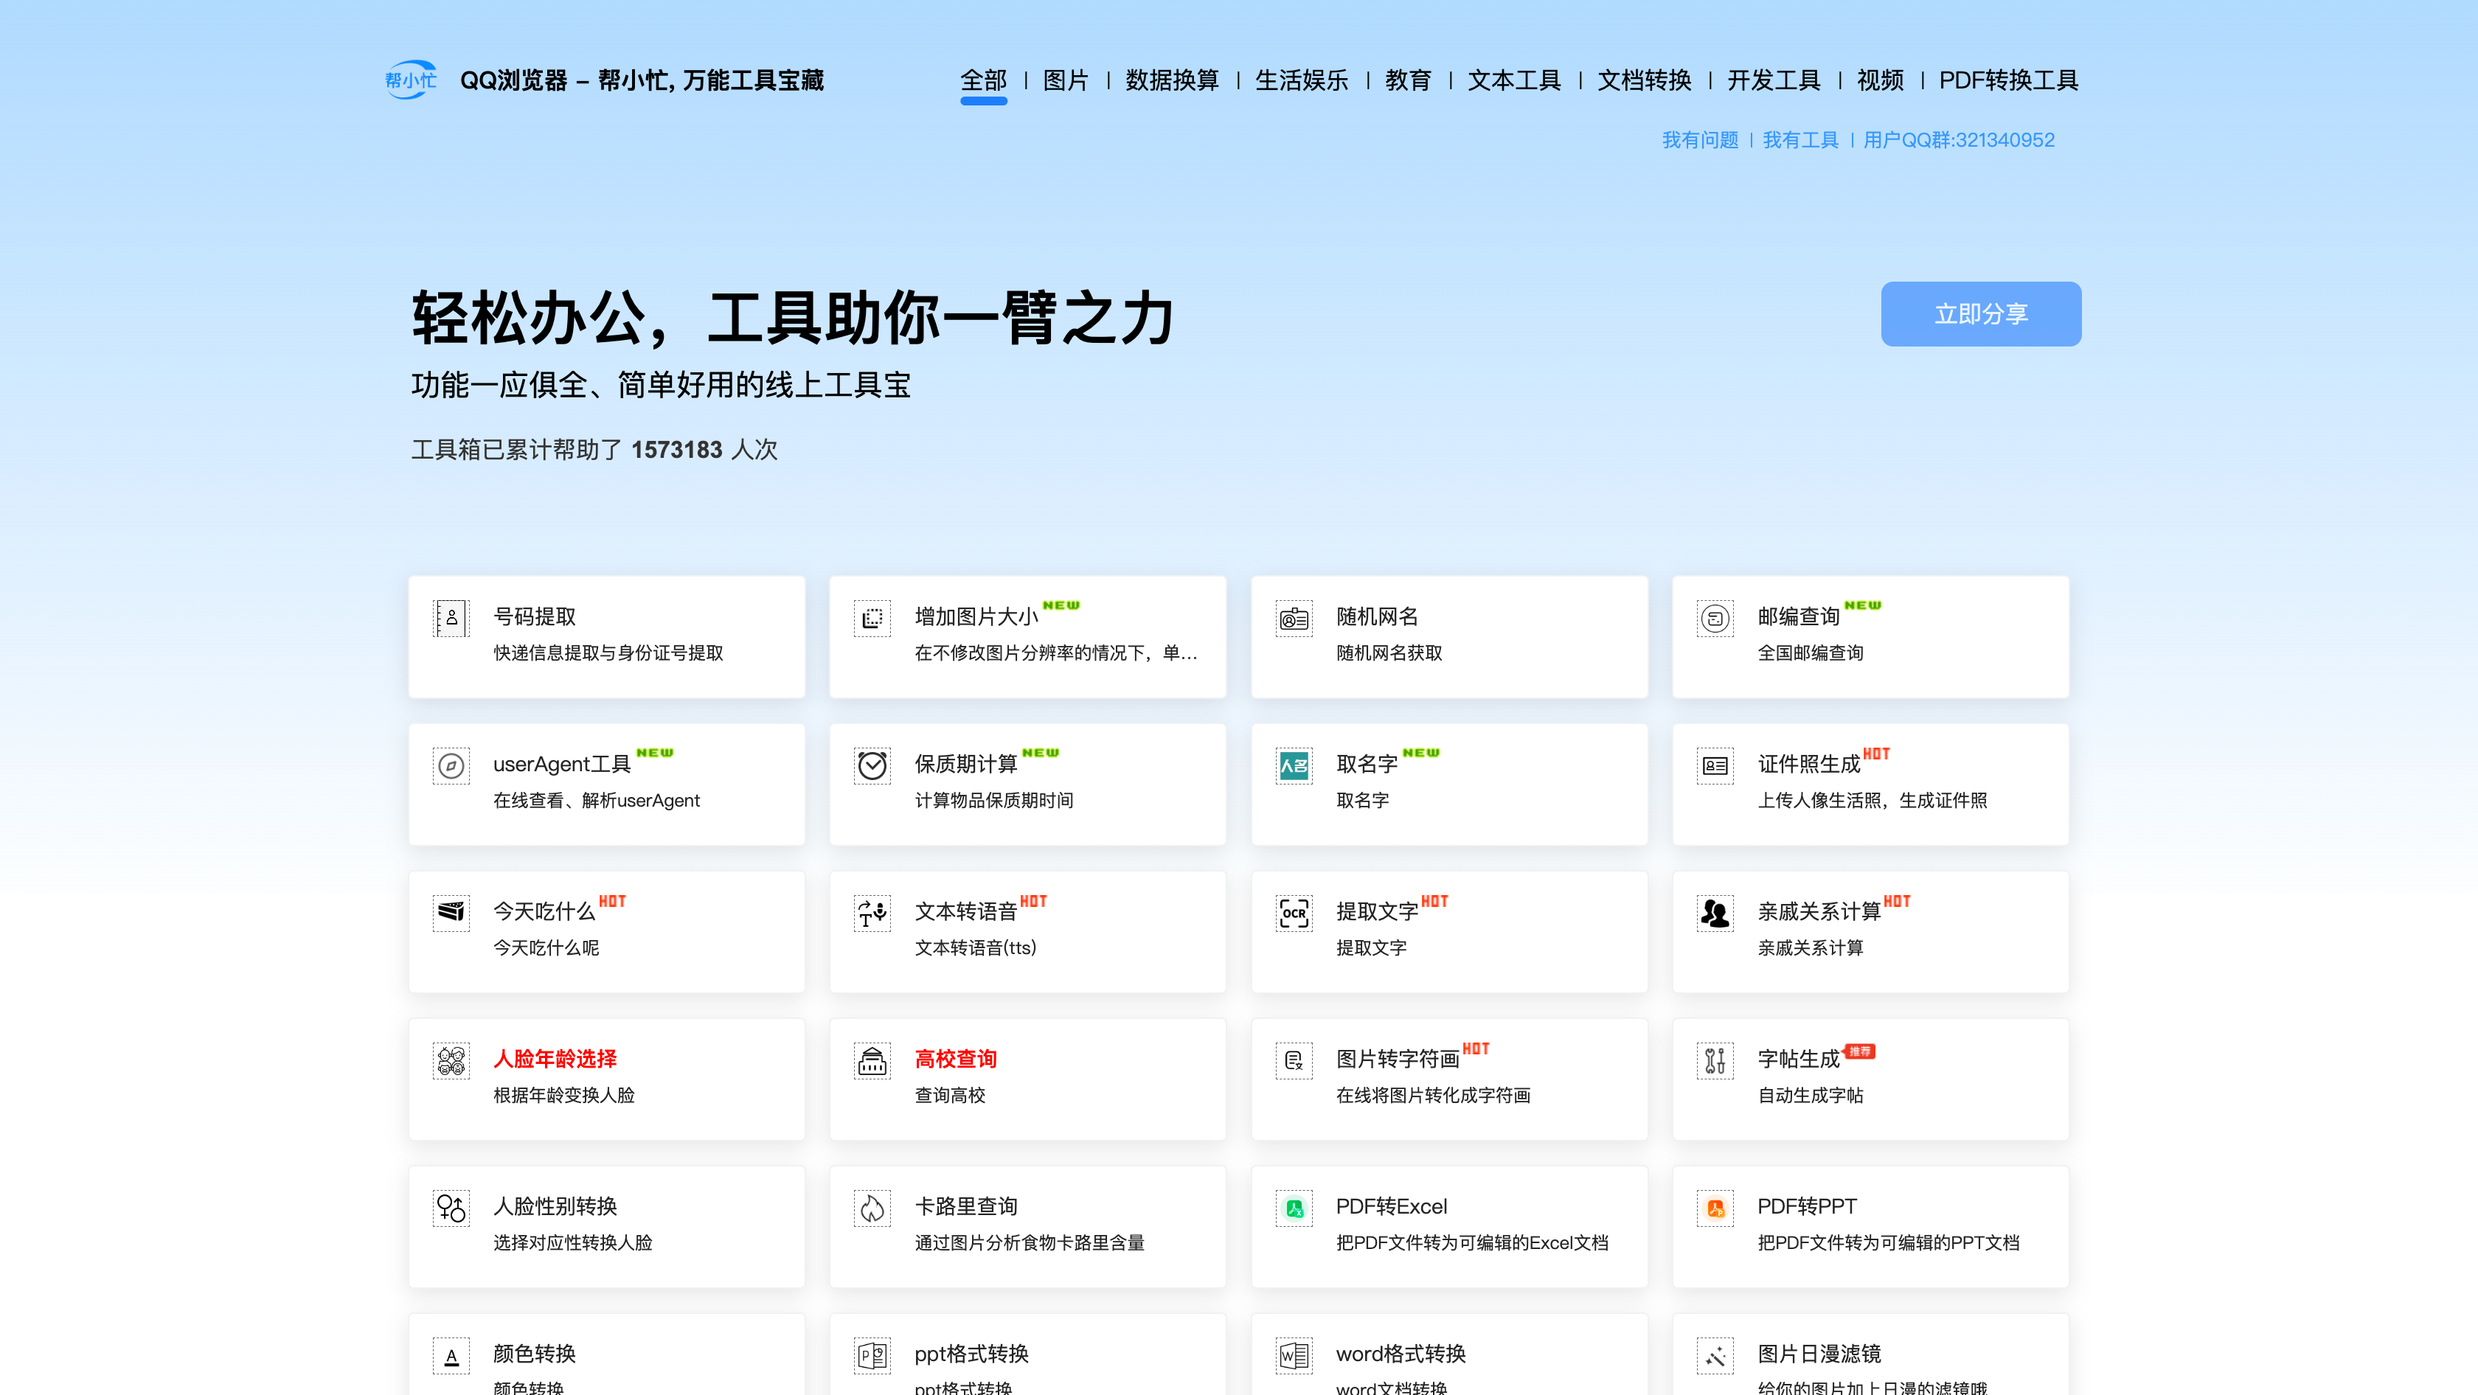Click the PDF转PPT orange icon
The image size is (2478, 1395).
1714,1208
